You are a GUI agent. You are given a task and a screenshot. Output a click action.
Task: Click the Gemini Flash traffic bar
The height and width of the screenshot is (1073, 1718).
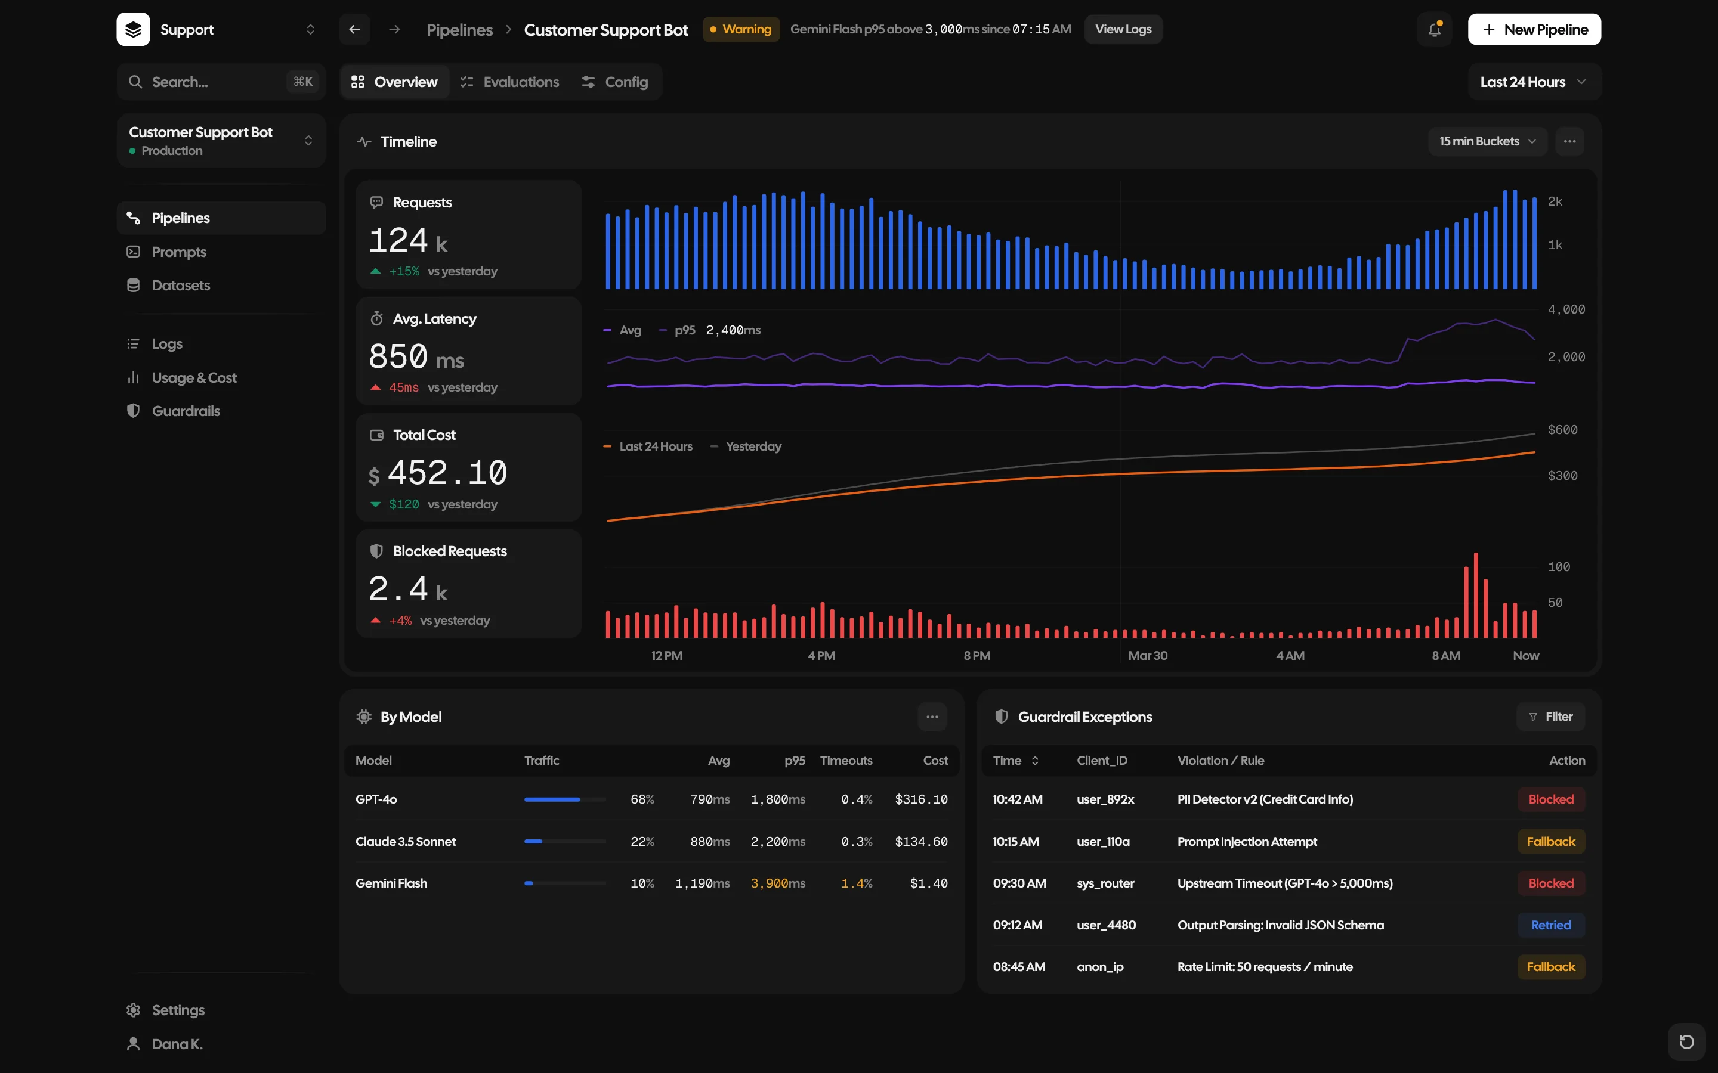565,883
